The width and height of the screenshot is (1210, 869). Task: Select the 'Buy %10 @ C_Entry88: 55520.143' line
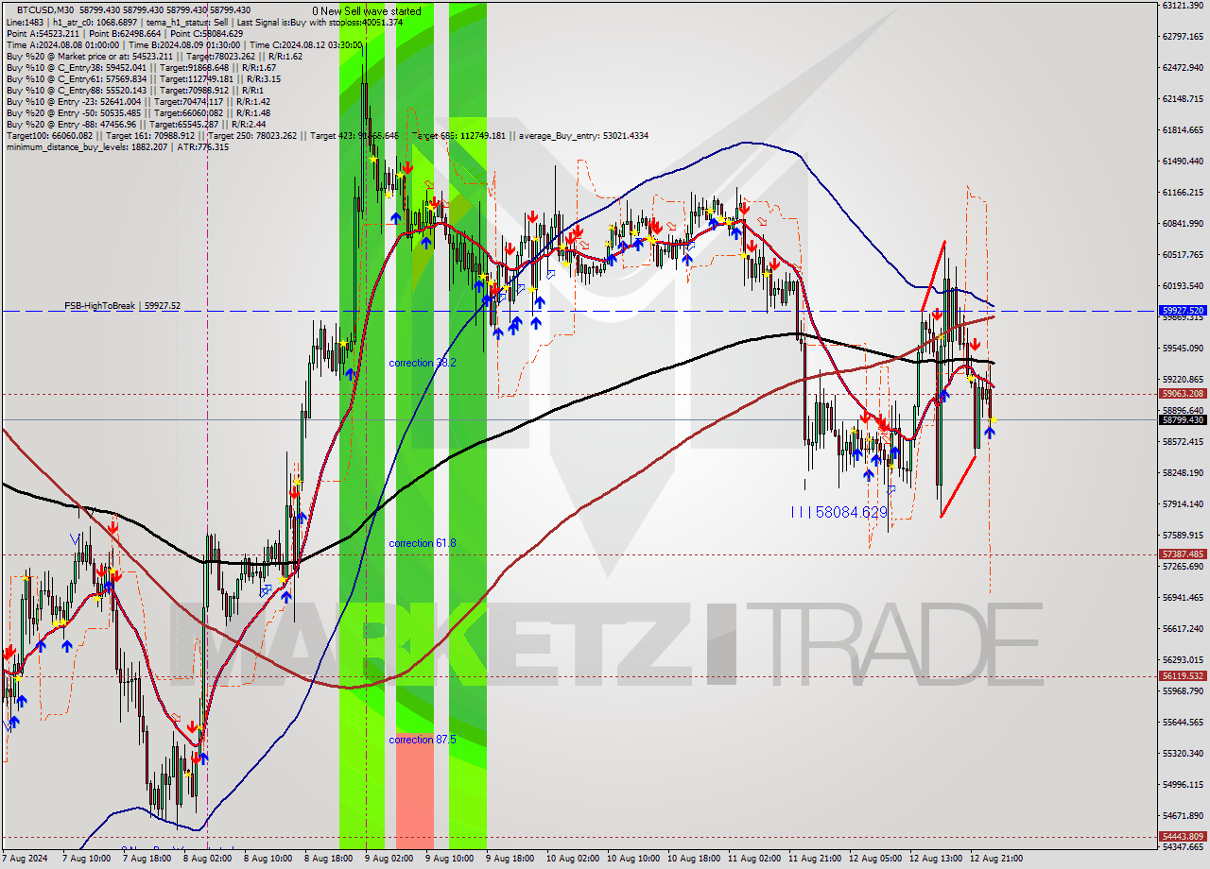136,91
